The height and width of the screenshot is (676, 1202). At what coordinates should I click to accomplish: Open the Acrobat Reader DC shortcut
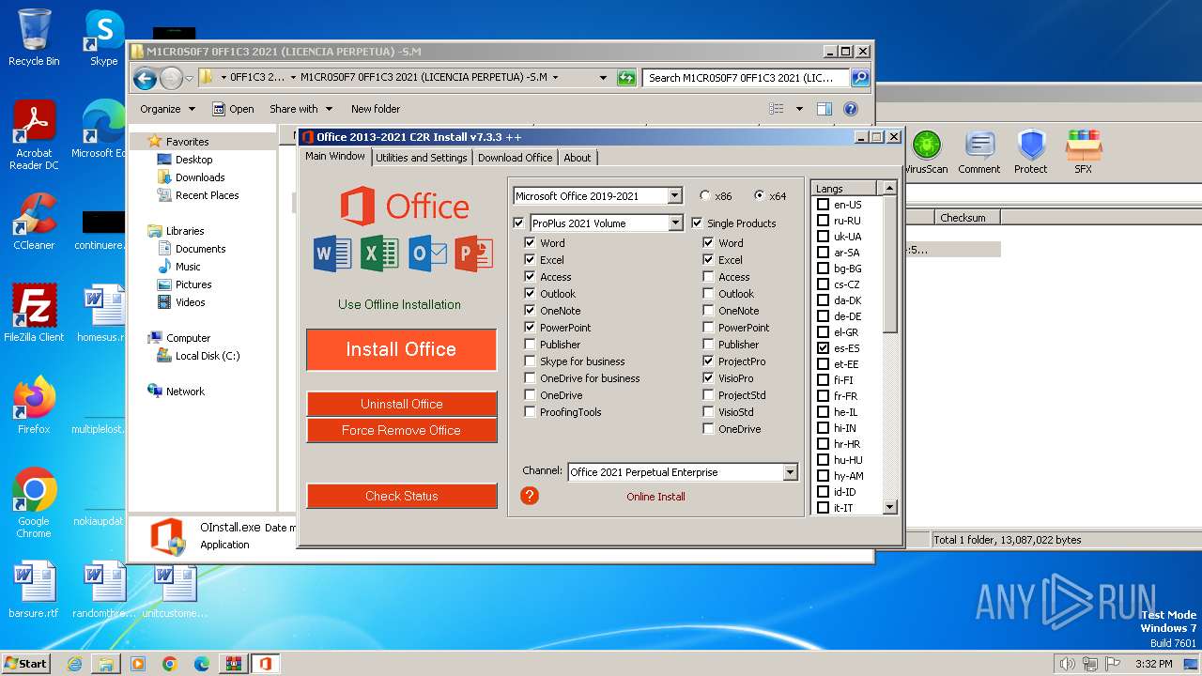click(x=34, y=136)
